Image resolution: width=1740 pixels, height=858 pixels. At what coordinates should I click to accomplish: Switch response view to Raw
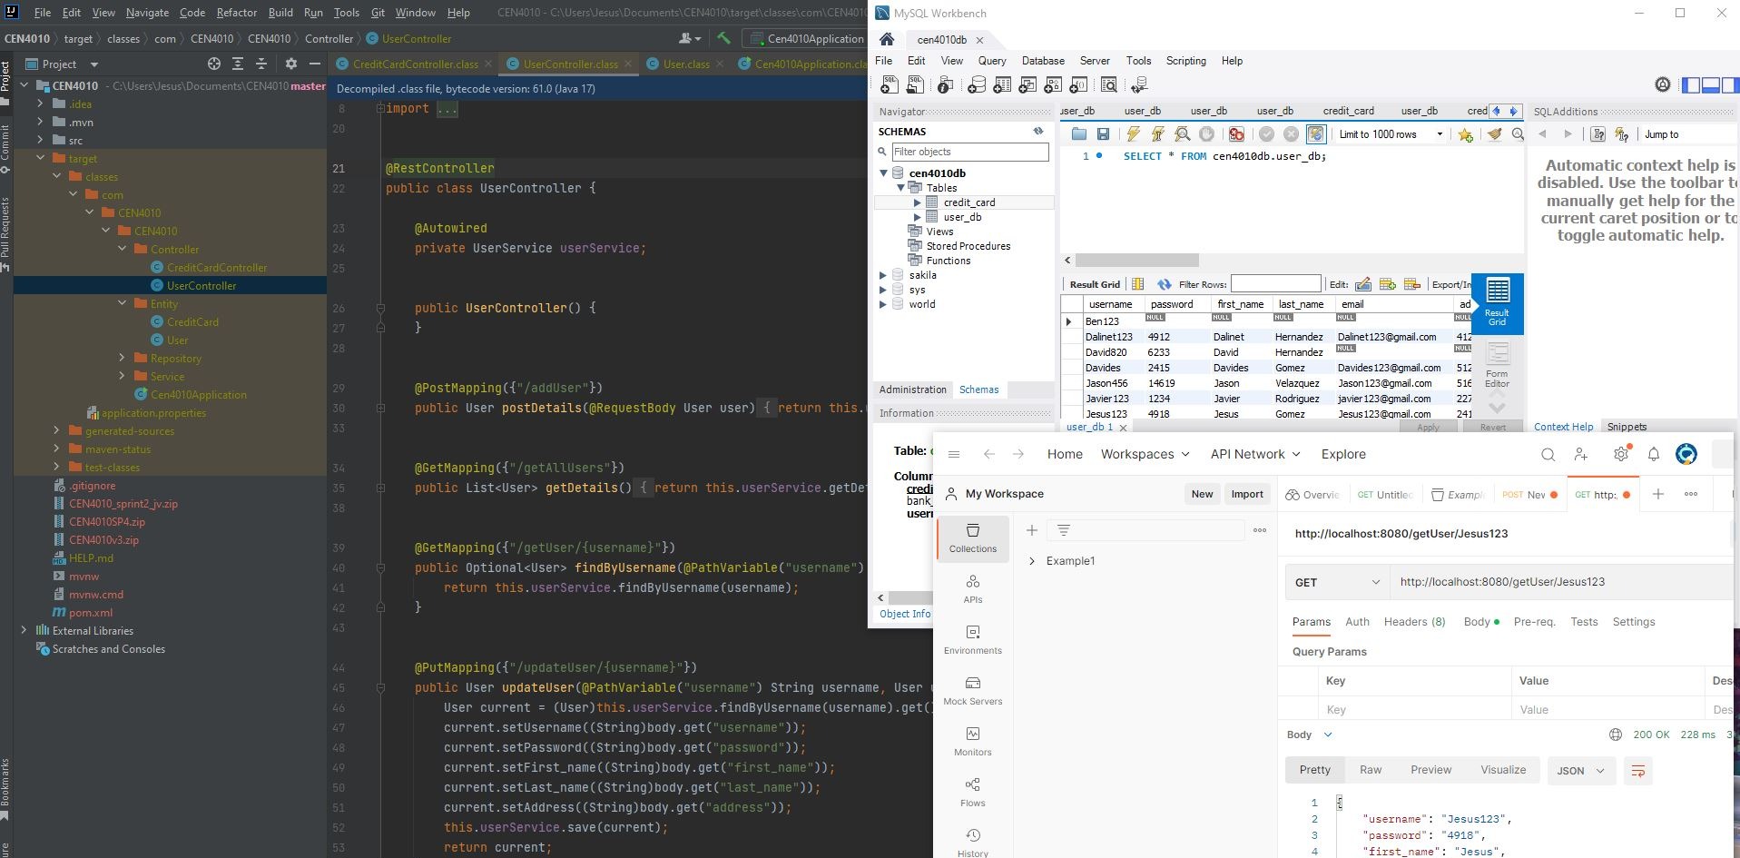click(x=1370, y=770)
